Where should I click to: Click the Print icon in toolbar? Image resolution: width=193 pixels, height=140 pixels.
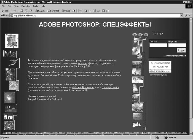[85, 11]
